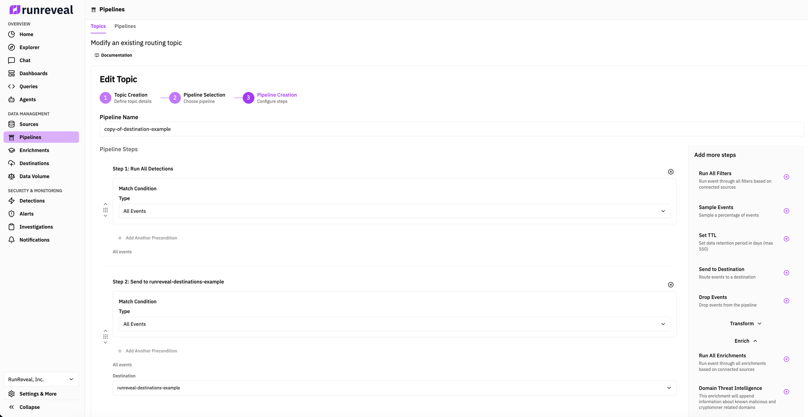This screenshot has height=417, width=808.
Task: Click the Explorer compass icon
Action: click(12, 47)
